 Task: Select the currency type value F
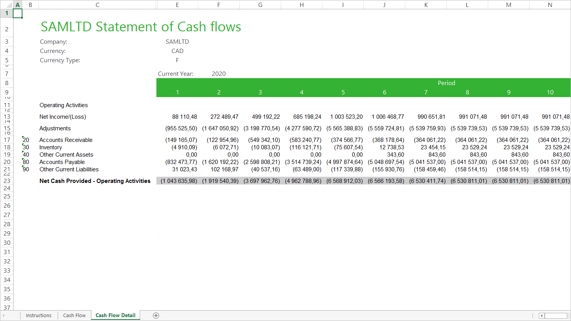177,60
